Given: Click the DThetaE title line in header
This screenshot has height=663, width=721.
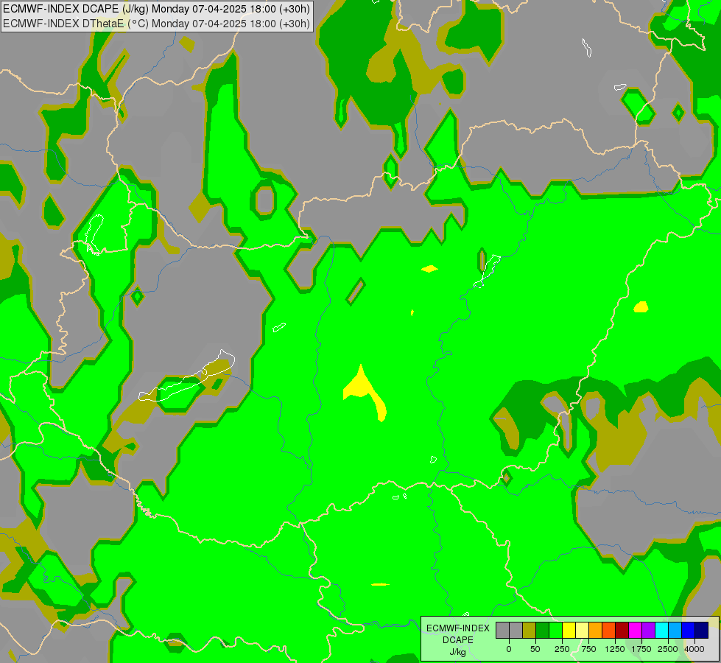Looking at the screenshot, I should (x=156, y=24).
